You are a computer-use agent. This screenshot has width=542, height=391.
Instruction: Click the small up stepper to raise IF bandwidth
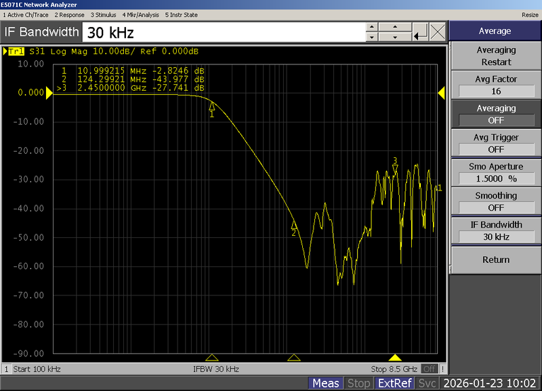coord(371,27)
